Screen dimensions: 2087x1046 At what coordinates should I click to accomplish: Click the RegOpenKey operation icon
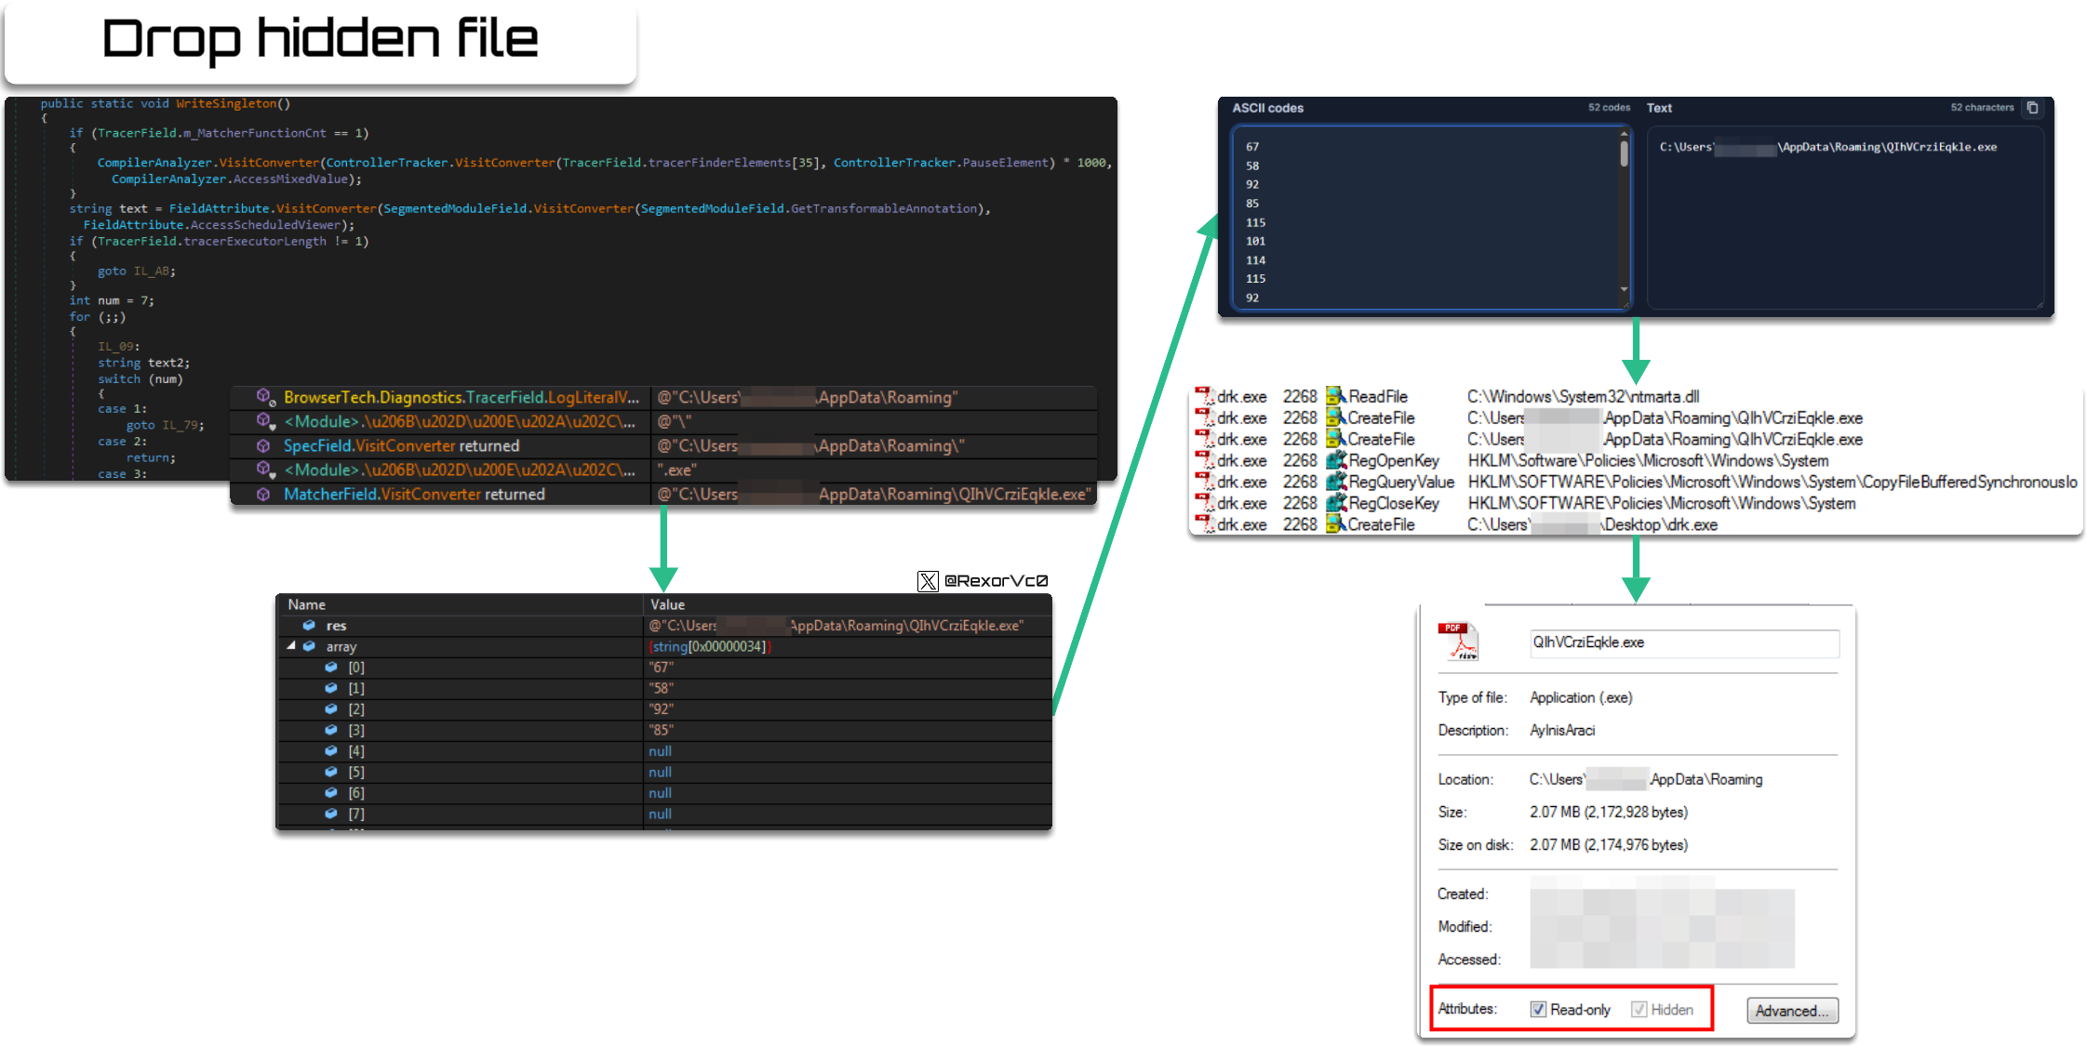[1336, 460]
